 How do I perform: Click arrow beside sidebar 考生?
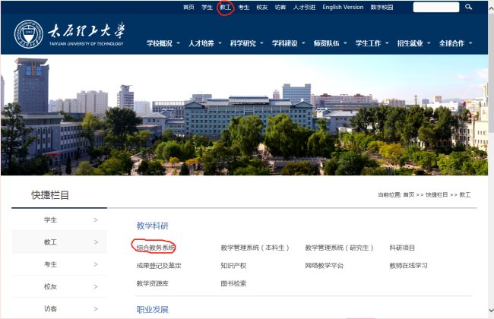click(x=96, y=264)
